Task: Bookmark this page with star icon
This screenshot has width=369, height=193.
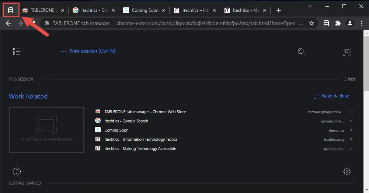Action: tap(311, 23)
